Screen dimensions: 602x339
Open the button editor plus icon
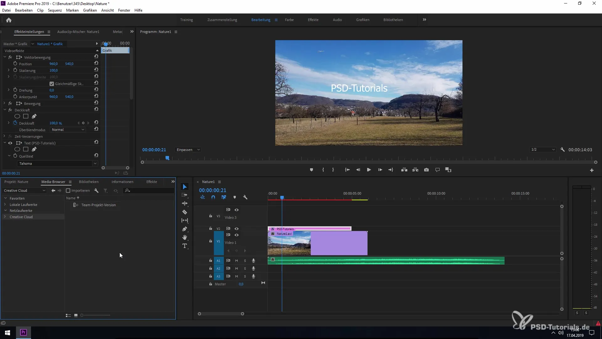coord(592,170)
